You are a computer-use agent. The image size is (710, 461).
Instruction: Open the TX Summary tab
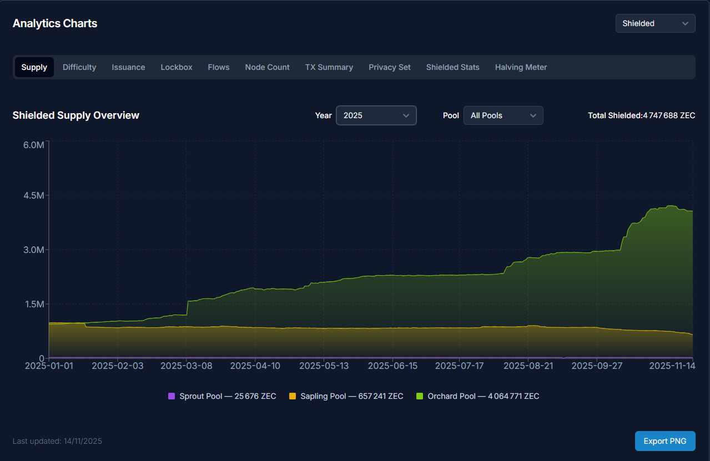point(329,67)
